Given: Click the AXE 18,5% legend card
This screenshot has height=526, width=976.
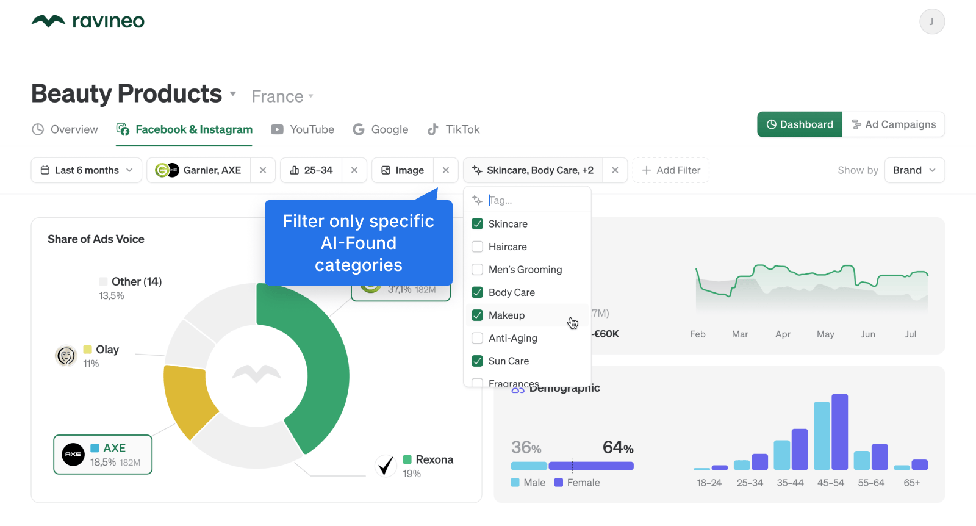Looking at the screenshot, I should 103,455.
